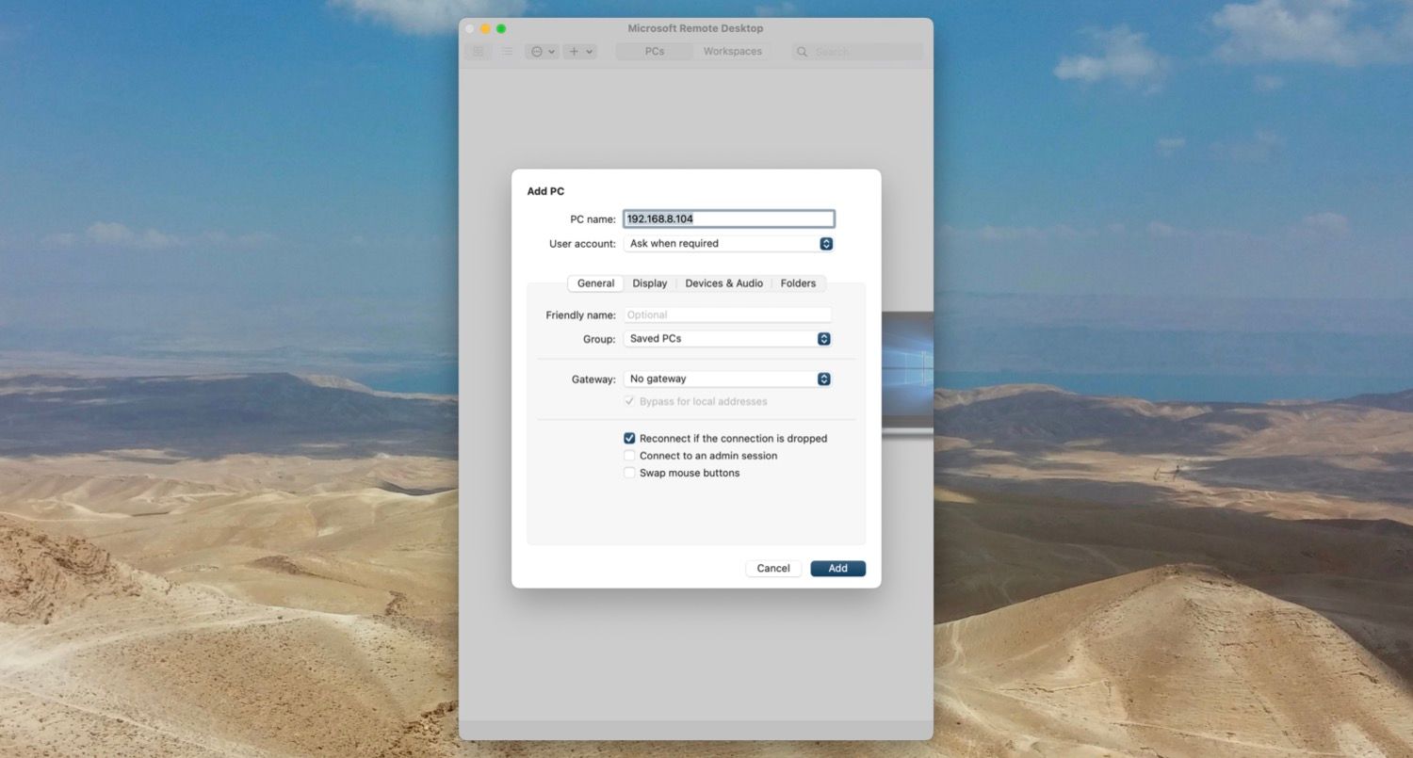Click the search magnifier icon
This screenshot has height=758, width=1413.
[x=803, y=52]
